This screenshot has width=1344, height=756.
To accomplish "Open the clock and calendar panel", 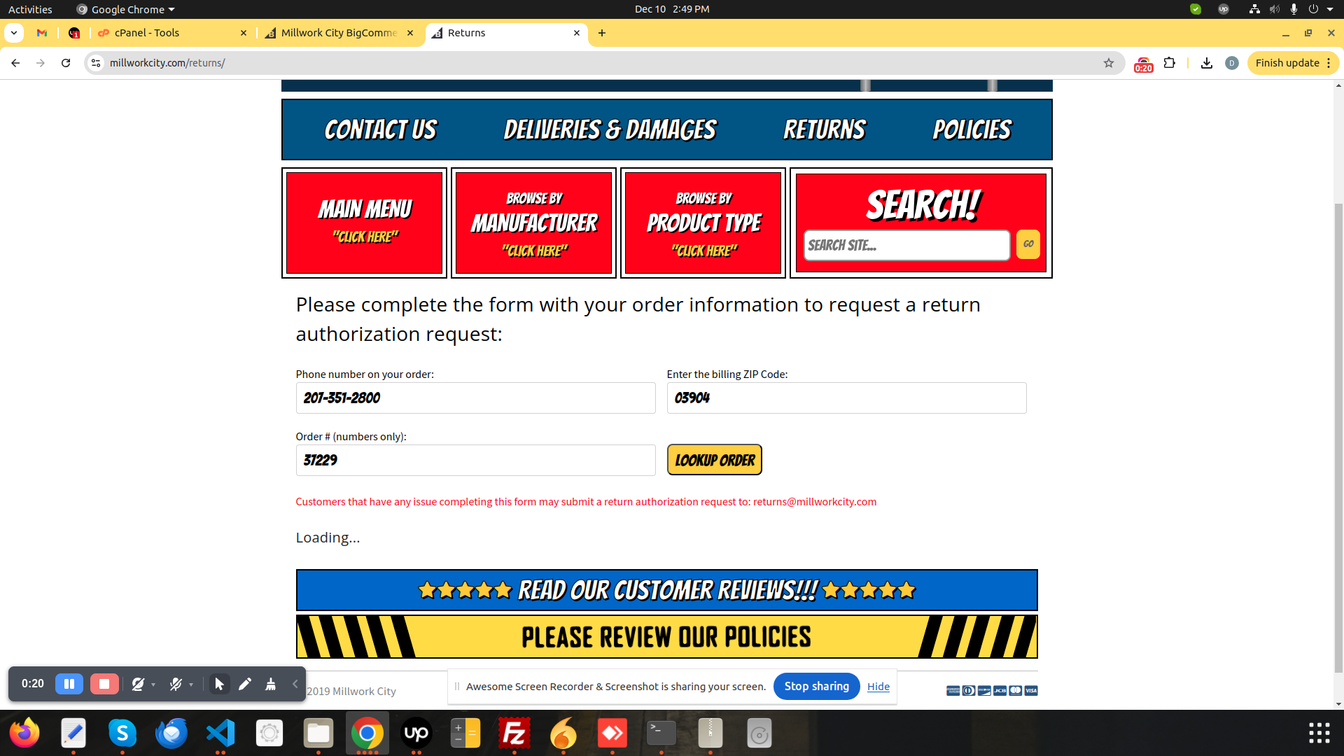I will pyautogui.click(x=672, y=9).
